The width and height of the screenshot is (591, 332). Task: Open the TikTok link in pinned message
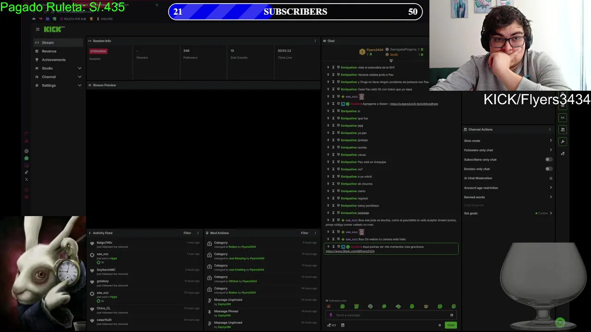click(350, 251)
